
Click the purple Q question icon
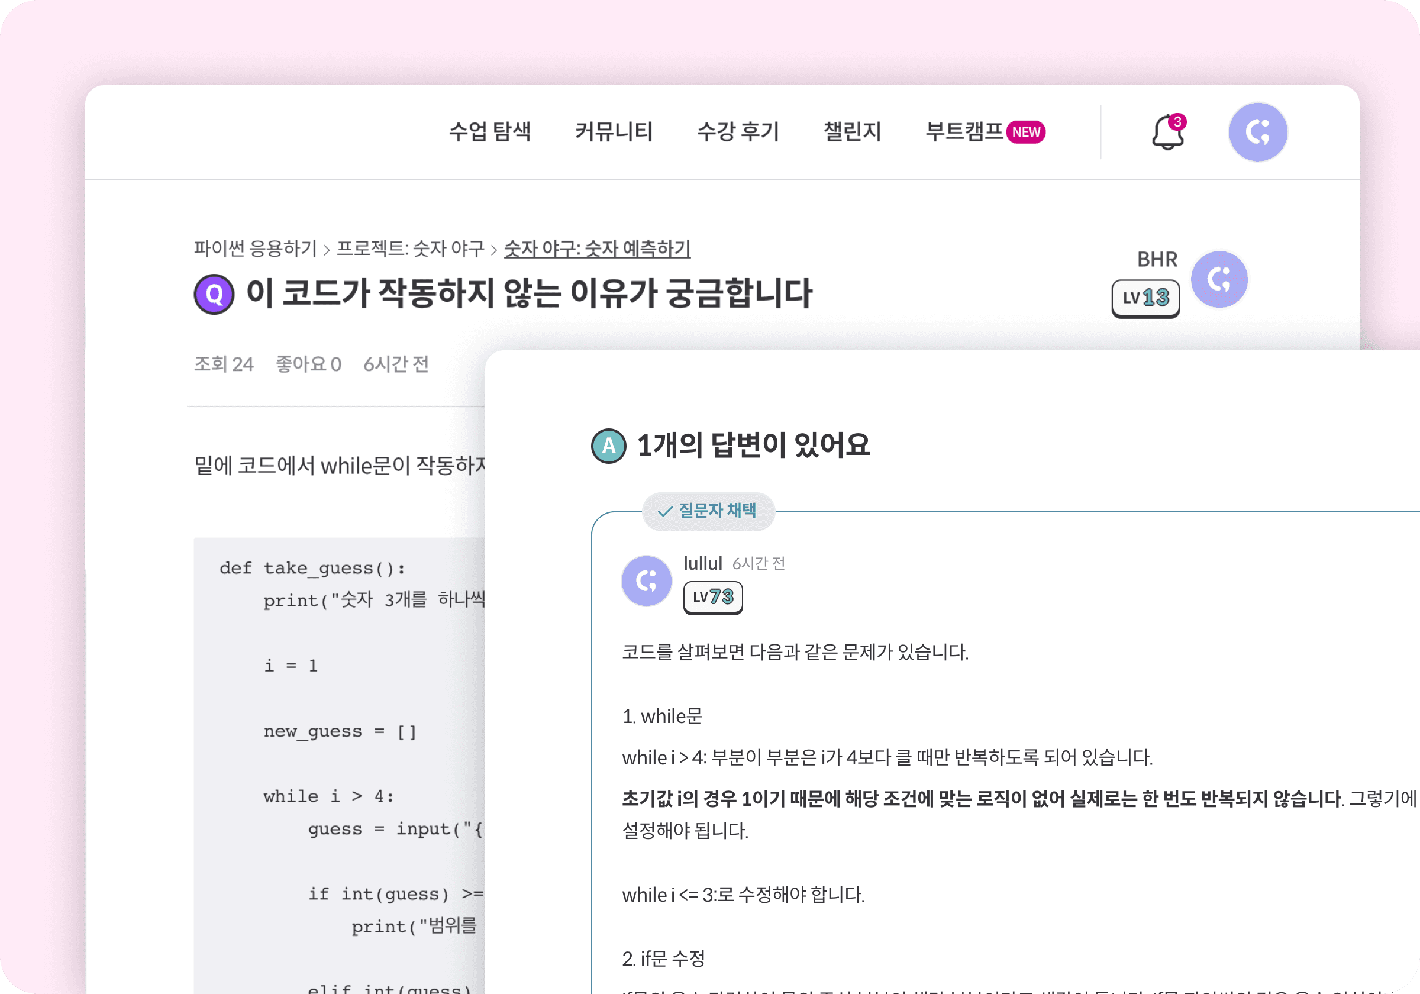[214, 295]
